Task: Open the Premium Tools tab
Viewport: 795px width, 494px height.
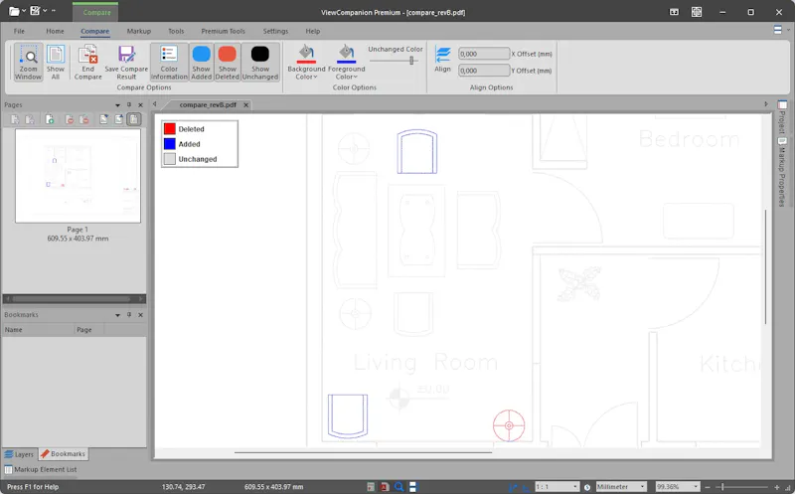Action: pos(223,31)
